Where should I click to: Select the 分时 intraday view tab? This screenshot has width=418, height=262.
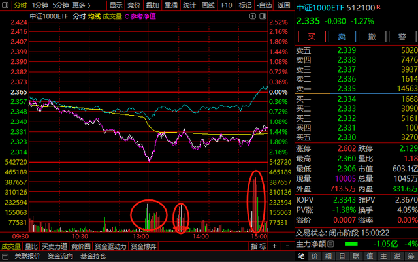pyautogui.click(x=20, y=5)
